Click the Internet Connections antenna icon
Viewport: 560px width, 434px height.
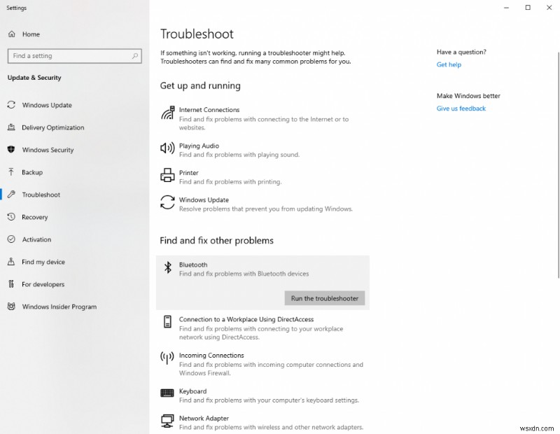167,113
